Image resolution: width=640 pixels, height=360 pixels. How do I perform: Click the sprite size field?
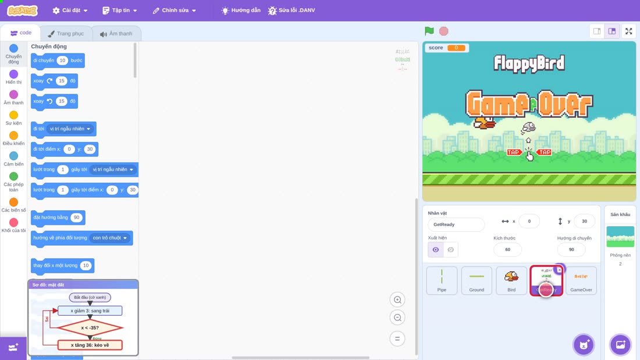coord(507,249)
